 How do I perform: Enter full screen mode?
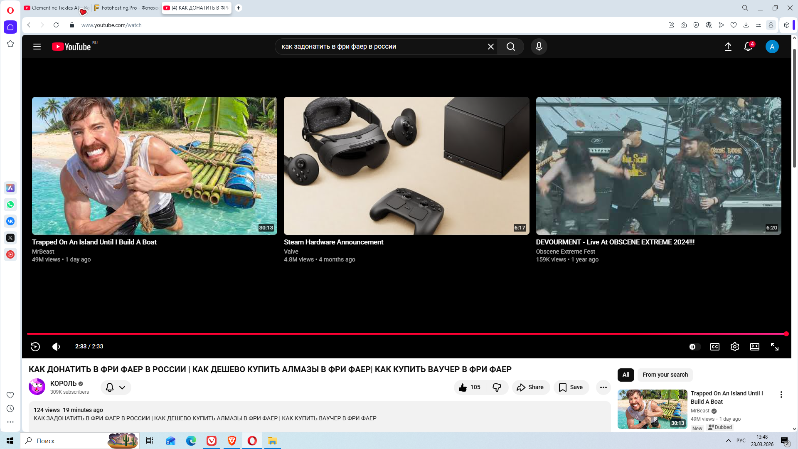(x=774, y=347)
